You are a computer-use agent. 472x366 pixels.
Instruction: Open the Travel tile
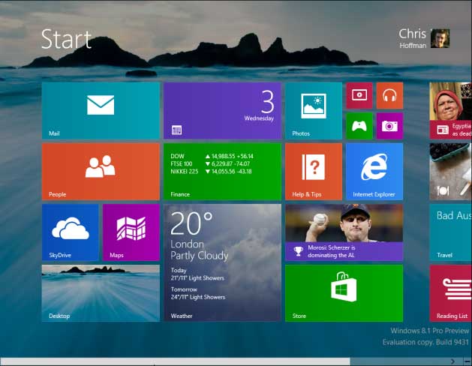(x=451, y=232)
